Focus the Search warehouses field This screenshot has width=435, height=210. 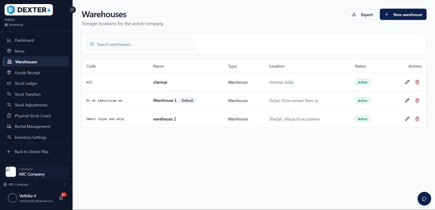[141, 44]
